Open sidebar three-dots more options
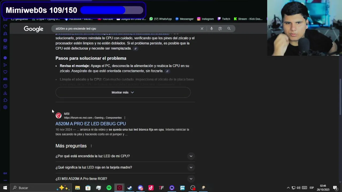Viewport: 342px width, 192px height. [5, 180]
